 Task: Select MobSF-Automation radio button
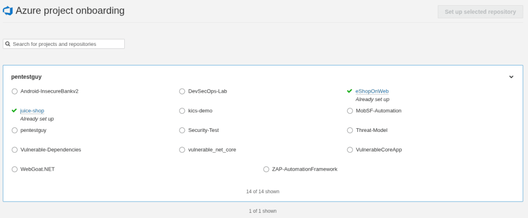pos(350,111)
